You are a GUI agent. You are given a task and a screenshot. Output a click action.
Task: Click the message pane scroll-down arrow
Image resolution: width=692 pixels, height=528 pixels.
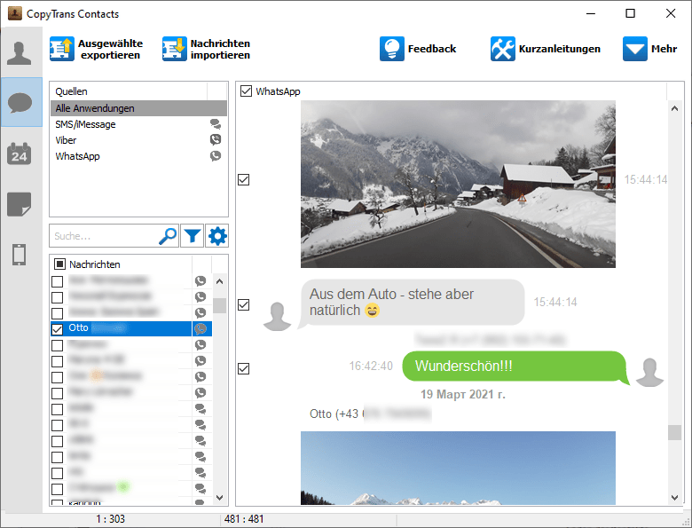tap(674, 497)
